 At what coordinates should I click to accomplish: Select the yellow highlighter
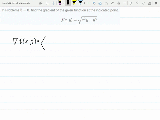74,2
